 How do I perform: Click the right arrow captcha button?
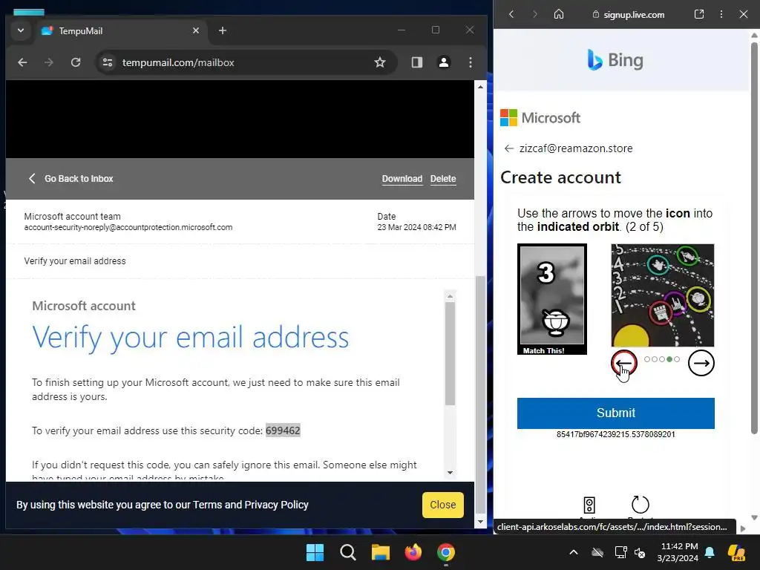coord(701,363)
